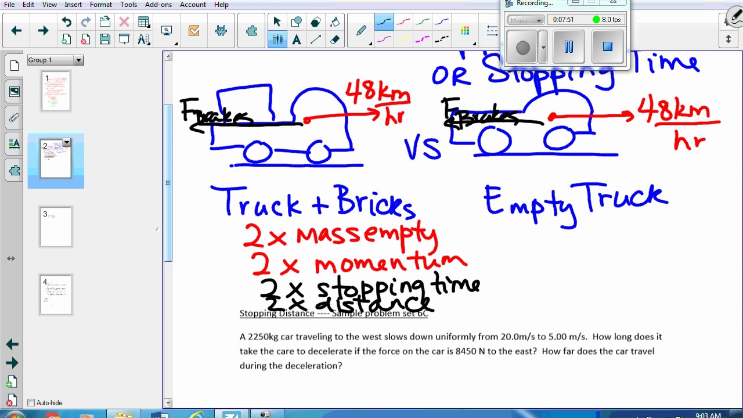Open the Table insert dropdown
743x418 pixels.
pyautogui.click(x=144, y=22)
